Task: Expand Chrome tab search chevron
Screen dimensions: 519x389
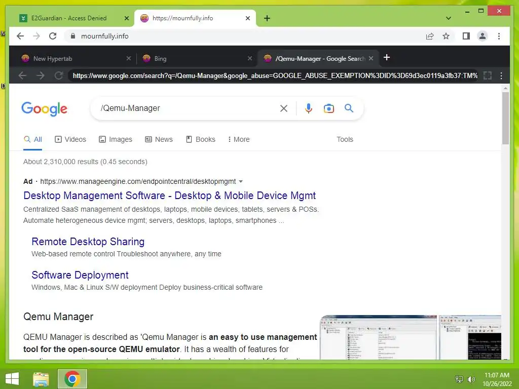Action: tap(449, 18)
